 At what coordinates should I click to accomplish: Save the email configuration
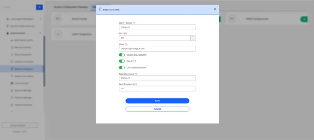pos(158,101)
